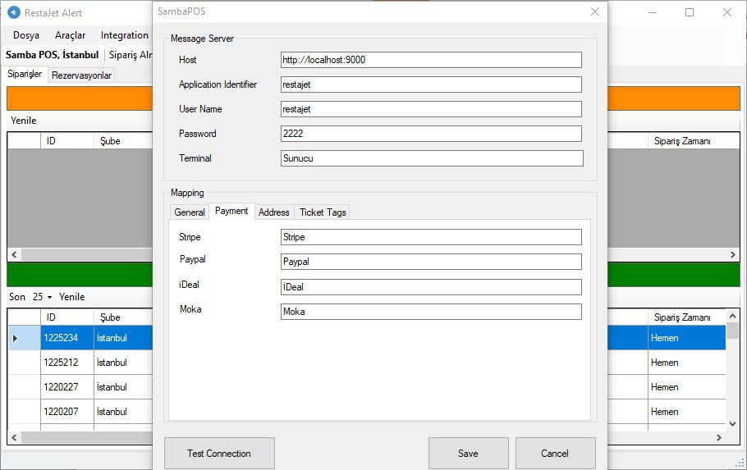Click the Moka payment mapping field
Image resolution: width=747 pixels, height=470 pixels.
431,312
